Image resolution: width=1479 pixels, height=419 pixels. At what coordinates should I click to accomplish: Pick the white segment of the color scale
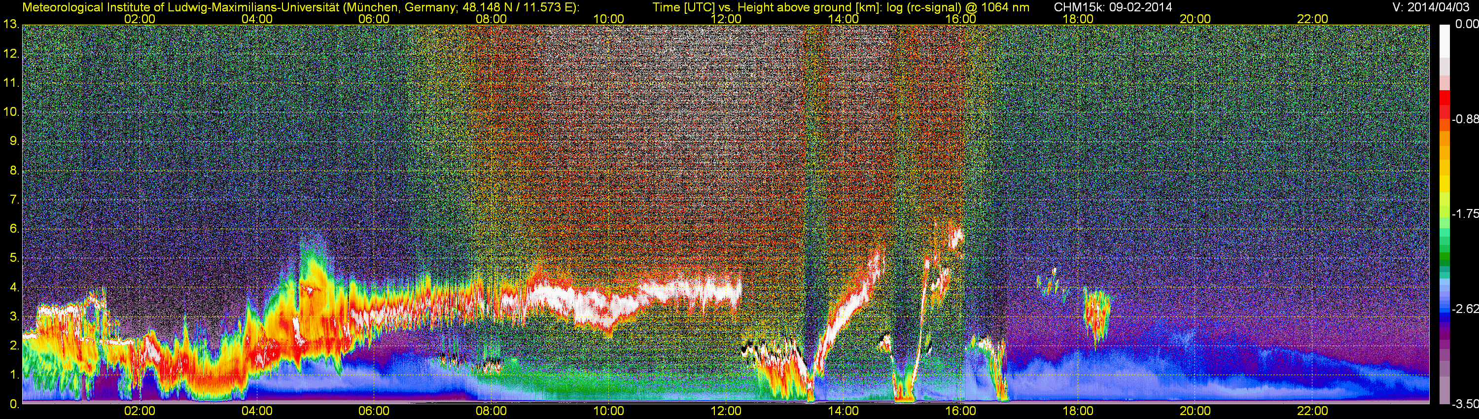click(x=1444, y=41)
